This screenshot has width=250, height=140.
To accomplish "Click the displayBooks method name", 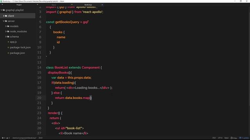I will (x=58, y=73).
